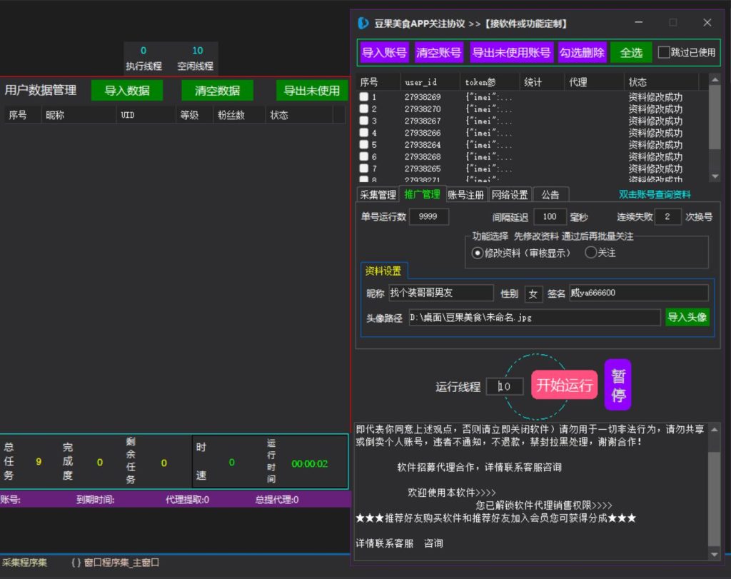Click the green 全选 button
This screenshot has width=731, height=579.
coord(631,52)
